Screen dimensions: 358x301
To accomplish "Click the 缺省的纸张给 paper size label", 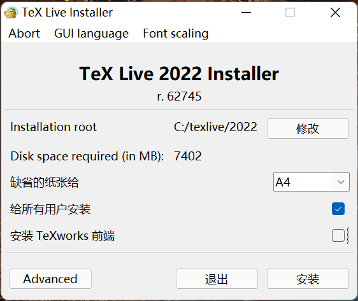I will [x=45, y=183].
